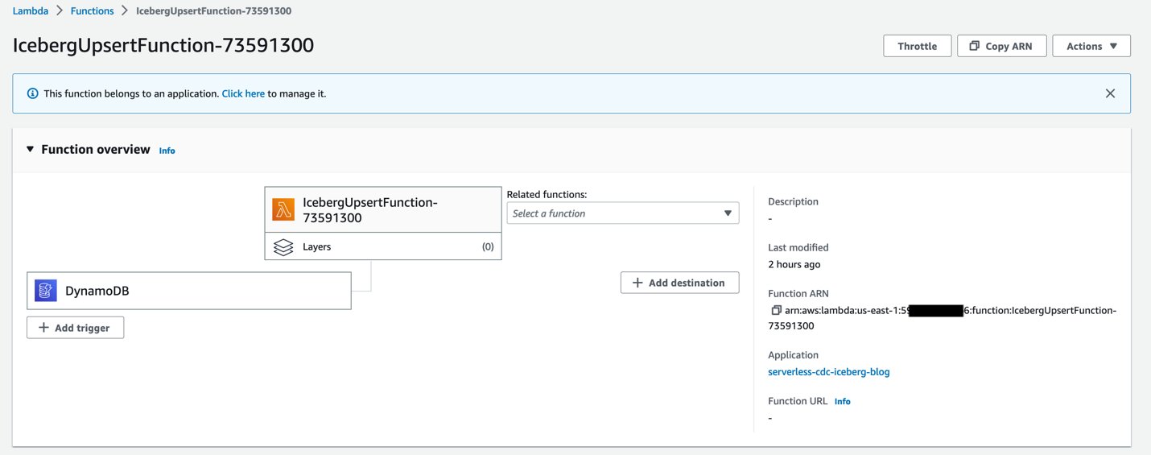Go to Functions in the breadcrumb
This screenshot has width=1151, height=455.
(x=92, y=10)
